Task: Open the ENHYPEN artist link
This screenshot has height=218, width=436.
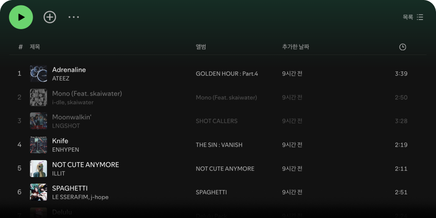Action: click(65, 150)
